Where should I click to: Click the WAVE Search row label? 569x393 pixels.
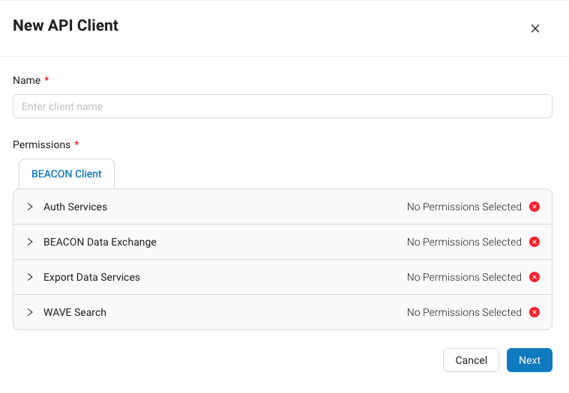(75, 312)
